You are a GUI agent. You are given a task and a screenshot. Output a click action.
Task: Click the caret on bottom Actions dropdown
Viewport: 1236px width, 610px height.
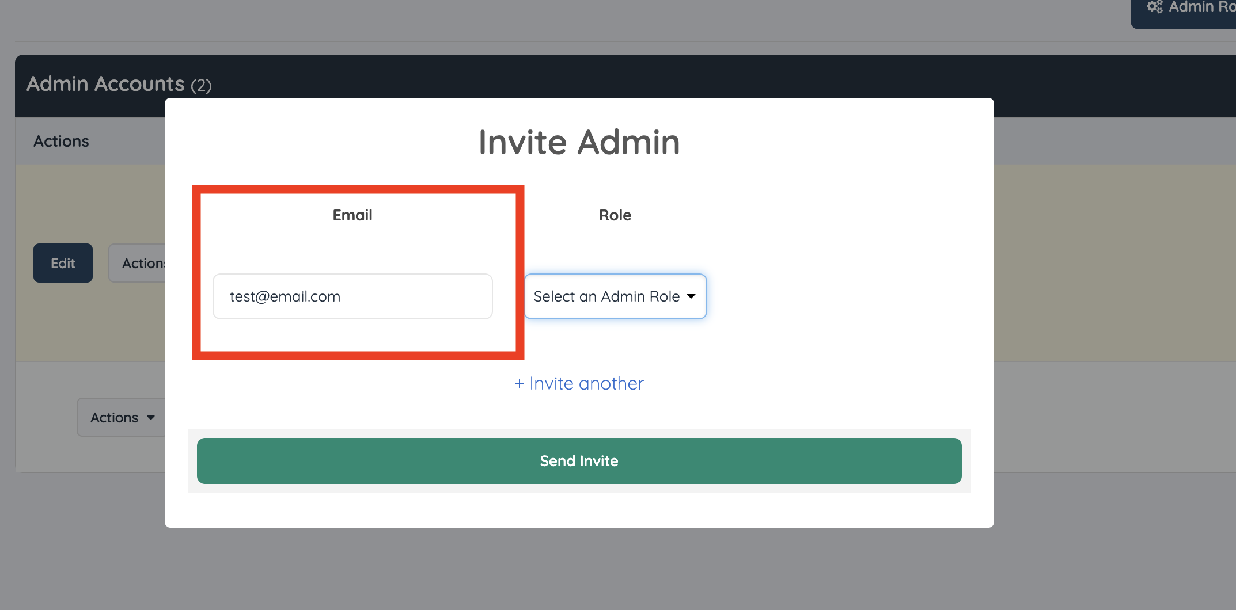[151, 418]
